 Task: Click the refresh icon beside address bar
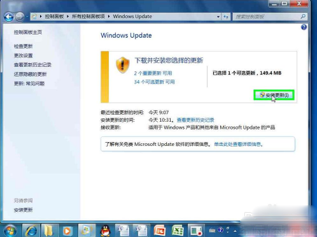click(x=226, y=17)
